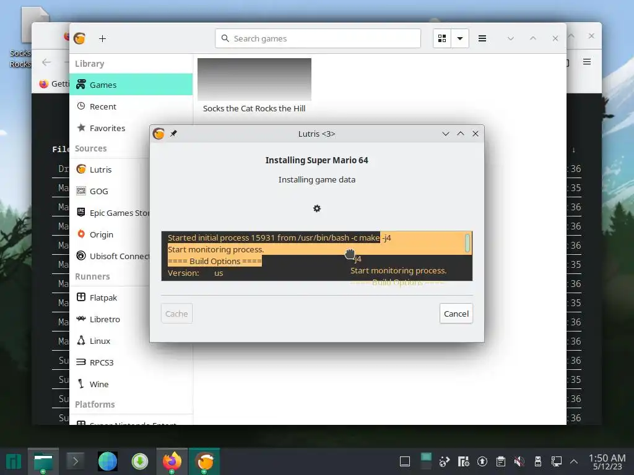
Task: Click the Libretro invader icon
Action: coord(81,319)
